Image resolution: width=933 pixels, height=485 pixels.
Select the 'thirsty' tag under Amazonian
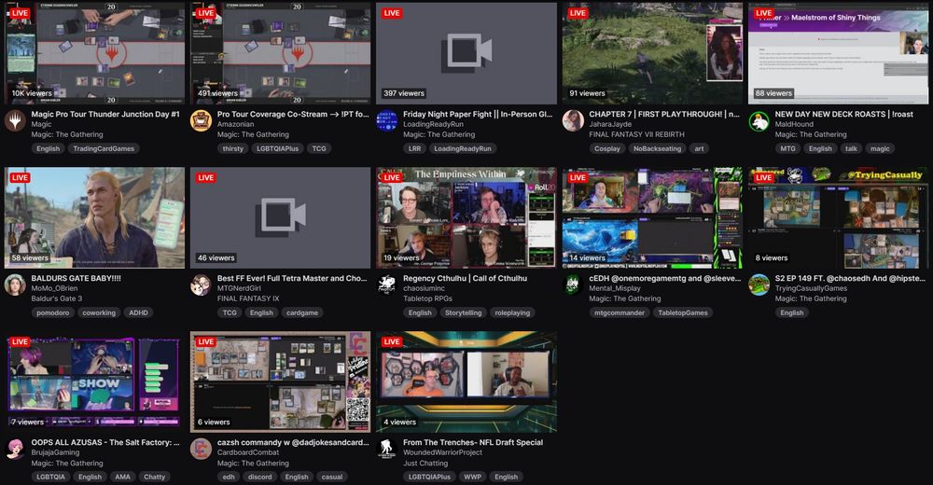(232, 149)
